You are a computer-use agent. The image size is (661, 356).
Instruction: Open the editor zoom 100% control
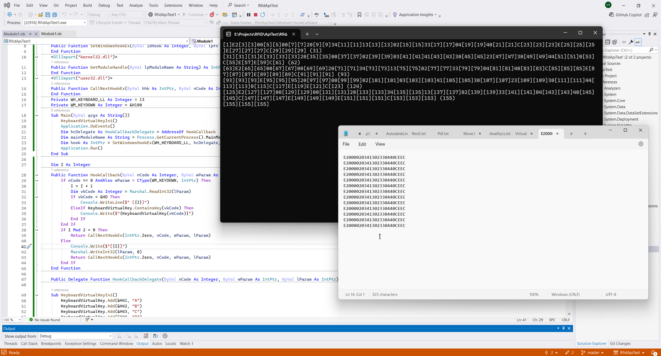pos(12,320)
